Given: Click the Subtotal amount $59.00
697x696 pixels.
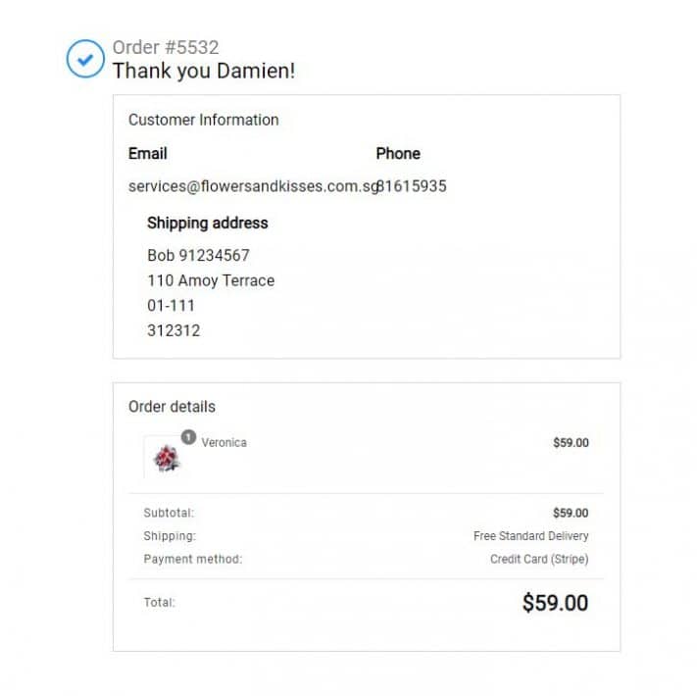Looking at the screenshot, I should pyautogui.click(x=571, y=513).
